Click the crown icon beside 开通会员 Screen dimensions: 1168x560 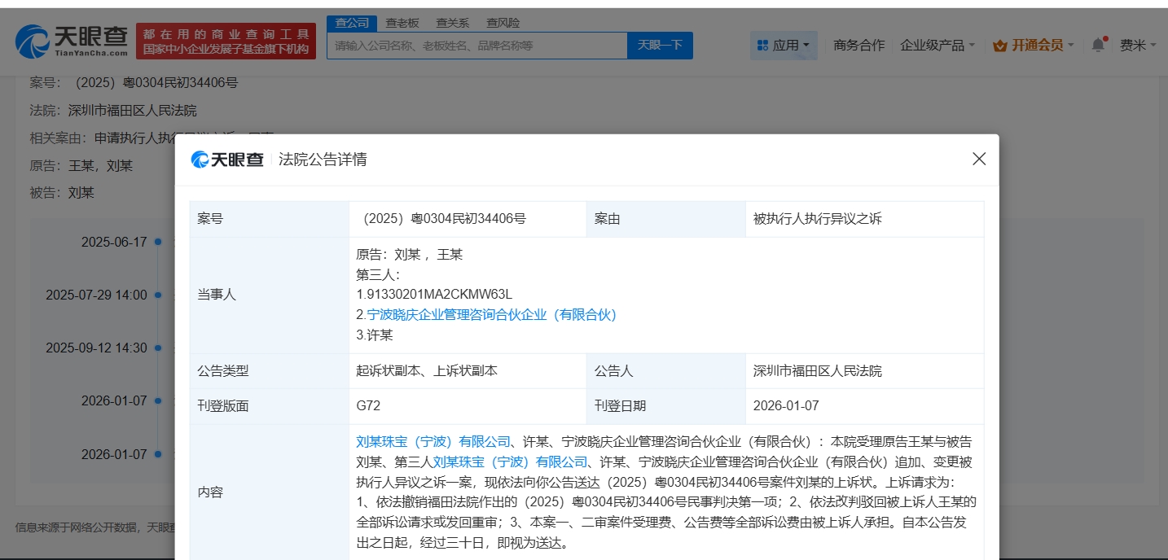(999, 46)
